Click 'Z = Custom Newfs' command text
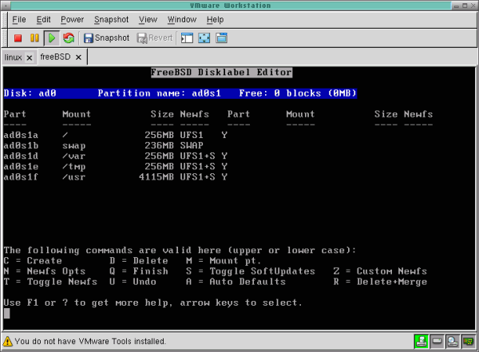This screenshot has height=352, width=479. click(x=380, y=271)
